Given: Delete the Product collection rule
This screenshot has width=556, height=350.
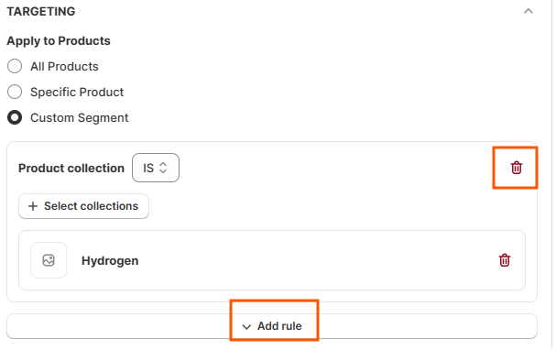Looking at the screenshot, I should tap(517, 168).
